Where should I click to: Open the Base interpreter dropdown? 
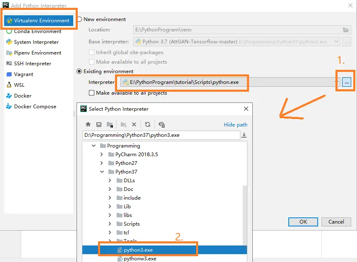[x=336, y=42]
